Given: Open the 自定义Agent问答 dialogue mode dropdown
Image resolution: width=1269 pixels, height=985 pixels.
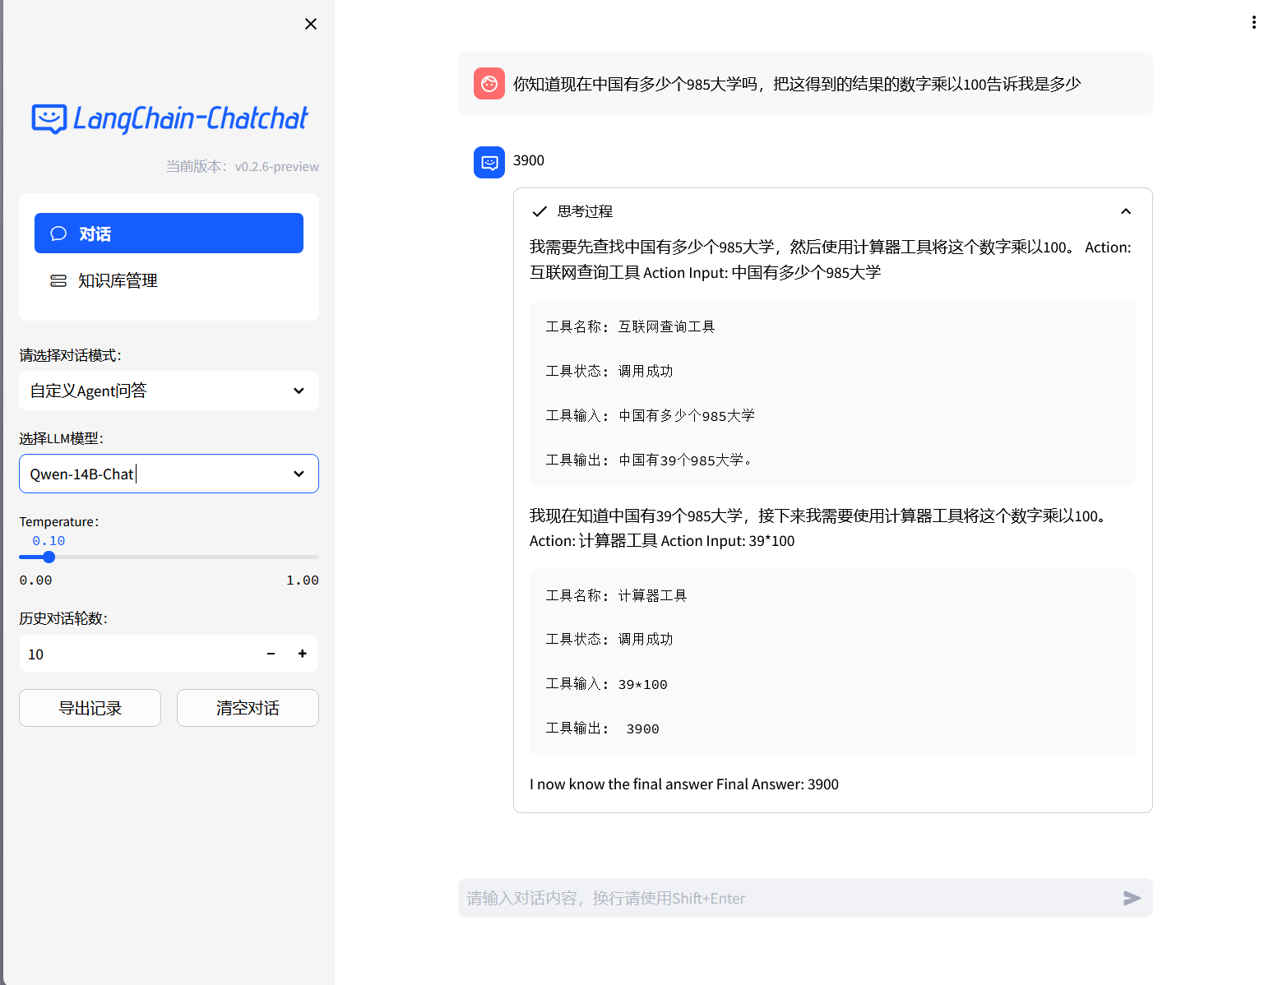Looking at the screenshot, I should (x=169, y=391).
